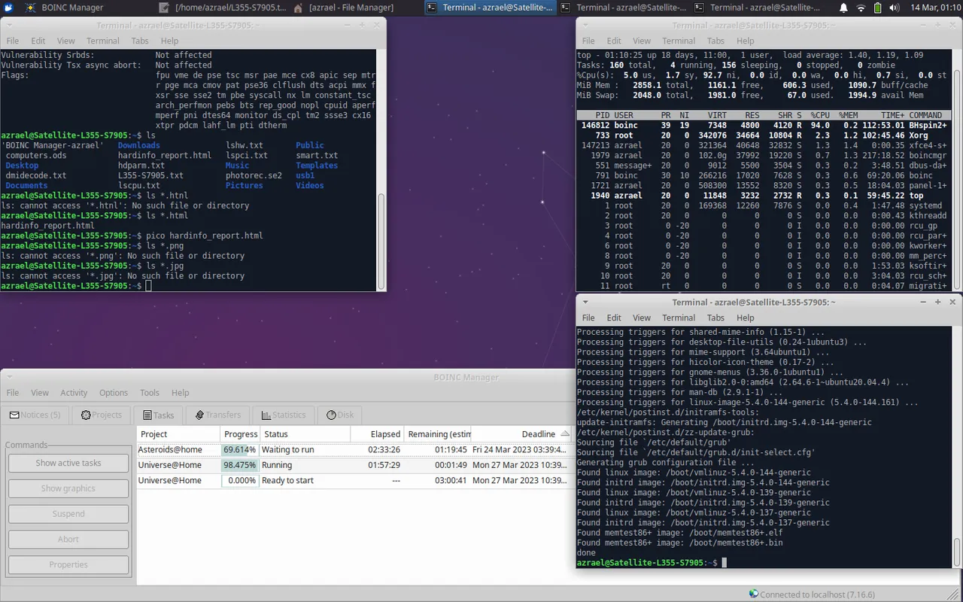
Task: Click the 'Fri 24 Mar 2023' deadline cell
Action: tap(519, 450)
